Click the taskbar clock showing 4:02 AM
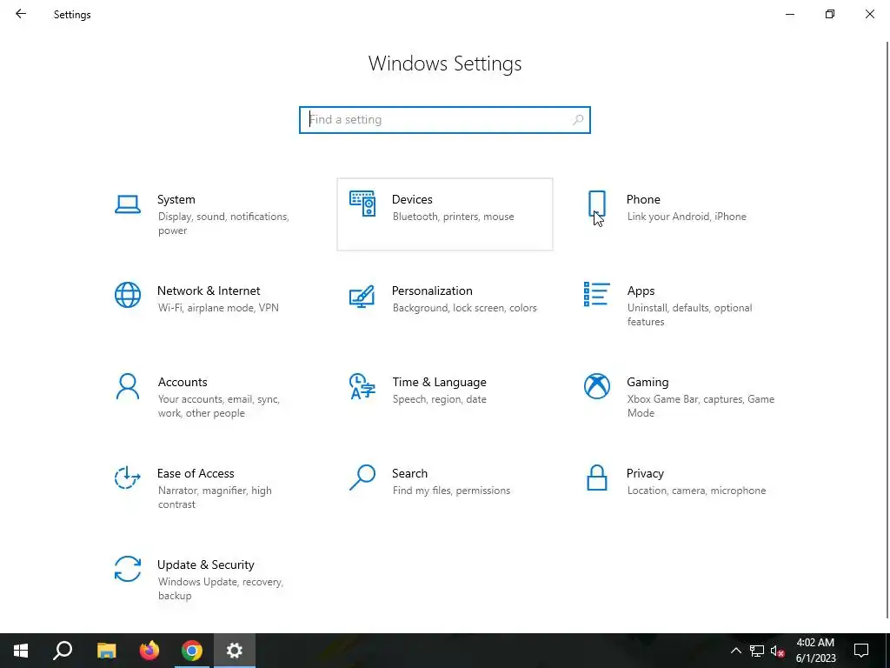The image size is (890, 668). (815, 651)
